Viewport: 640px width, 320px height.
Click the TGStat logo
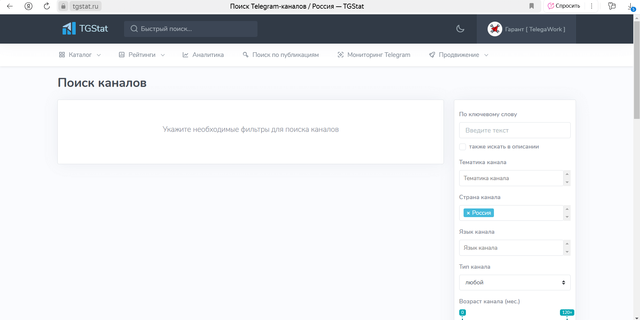85,29
